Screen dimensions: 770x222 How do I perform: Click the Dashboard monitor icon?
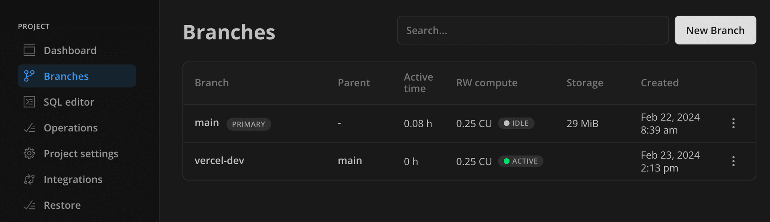tap(29, 50)
